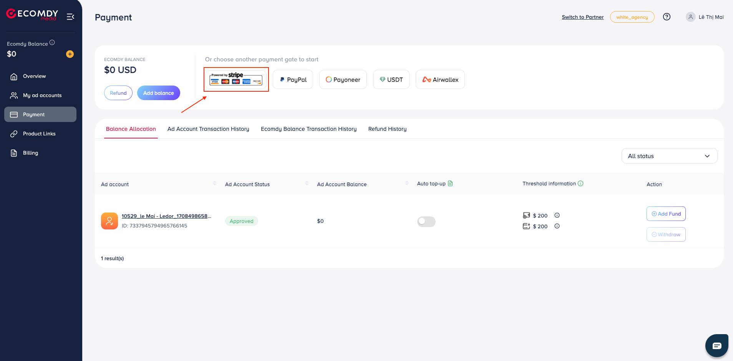Screen dimensions: 733x361
Task: Click the orange plus balance icon
Action: point(70,54)
